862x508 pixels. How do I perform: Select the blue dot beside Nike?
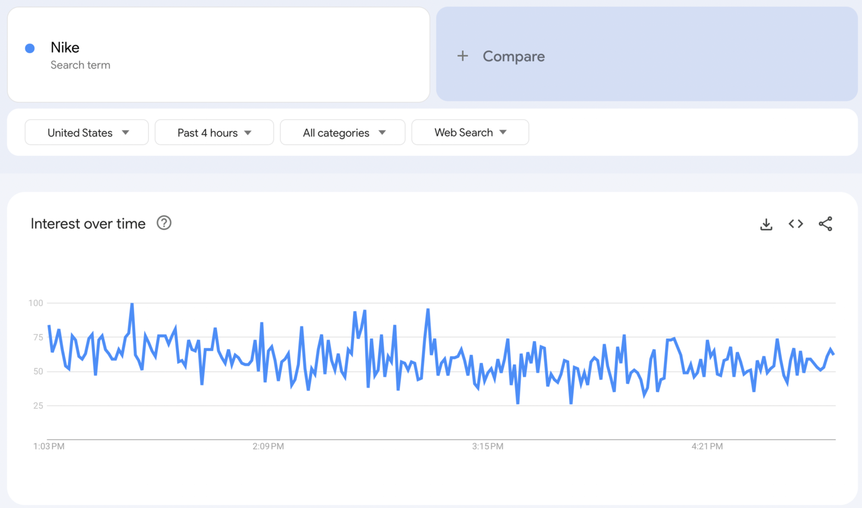tap(29, 48)
